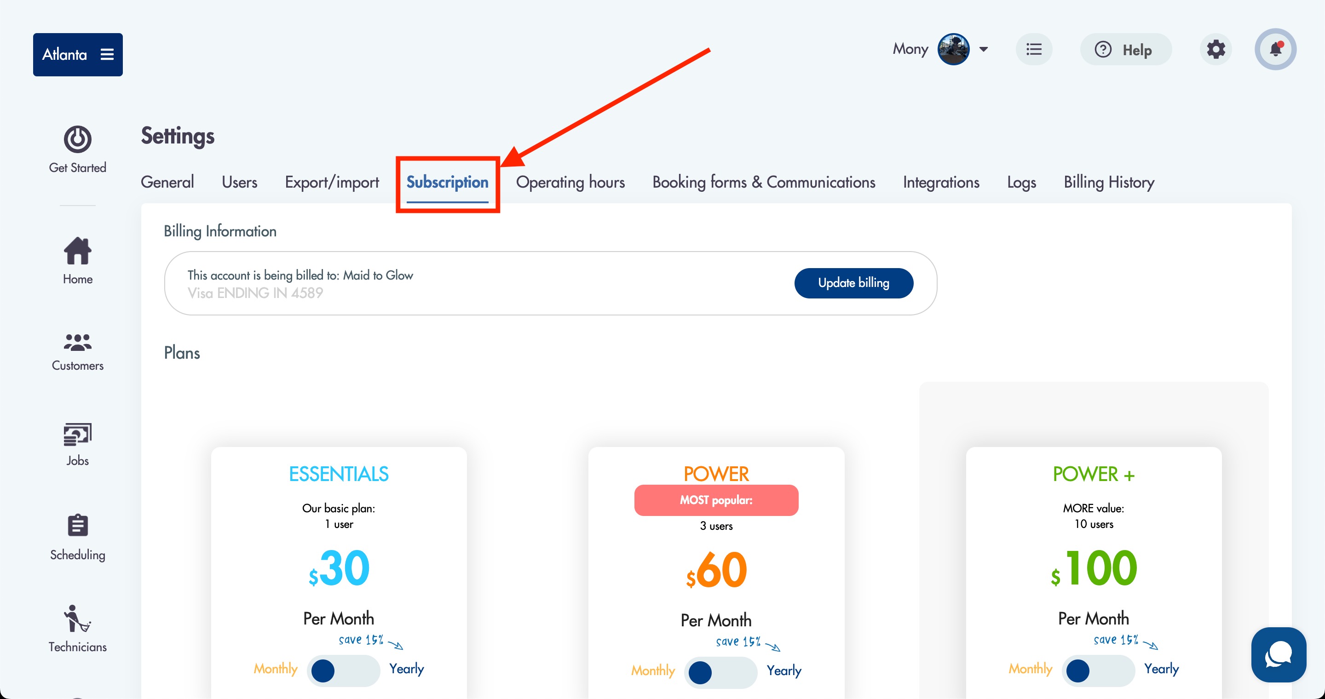Click the Atlanta location label
1325x699 pixels.
(x=64, y=54)
